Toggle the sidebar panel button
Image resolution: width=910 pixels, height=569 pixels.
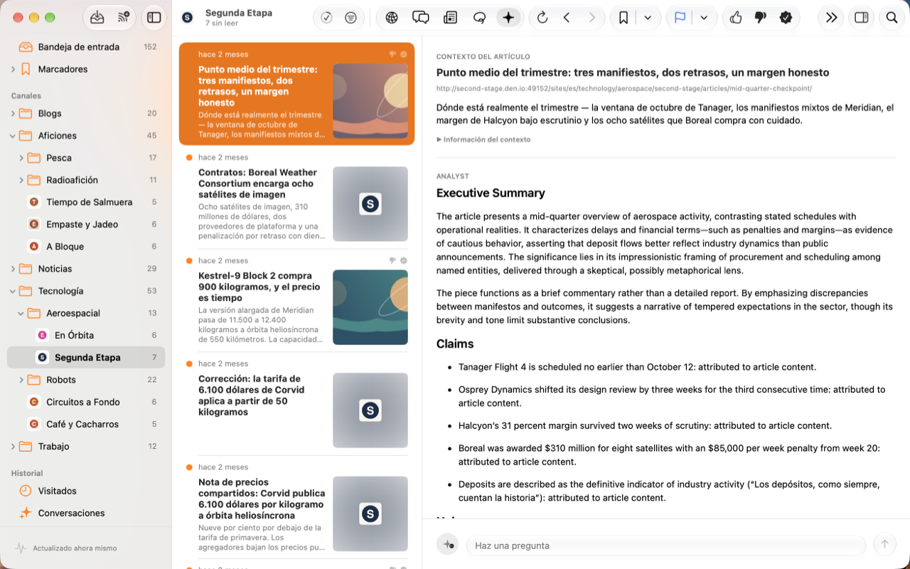154,18
